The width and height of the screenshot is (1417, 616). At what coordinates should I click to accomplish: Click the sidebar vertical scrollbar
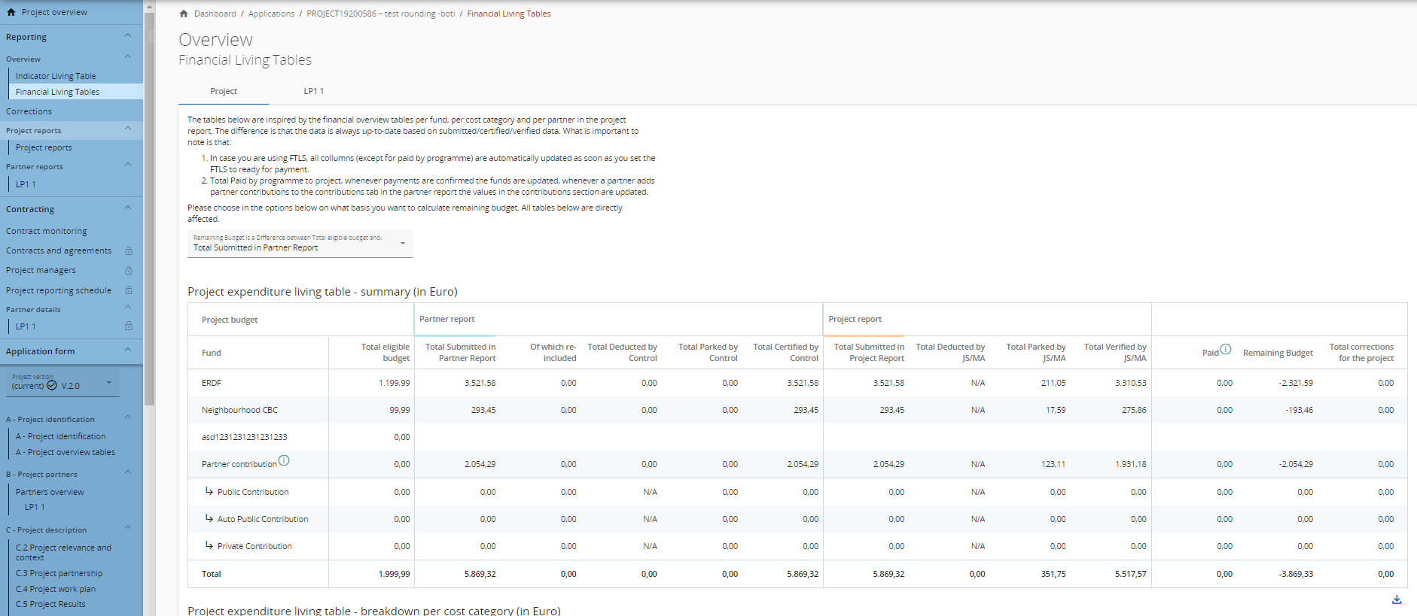pyautogui.click(x=149, y=211)
